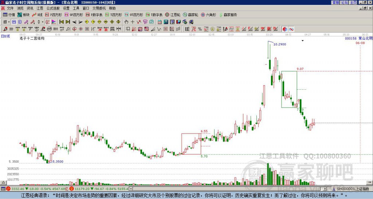Open the 江恩 menu
Screen dimensions: 373x199
(x=40, y=8)
